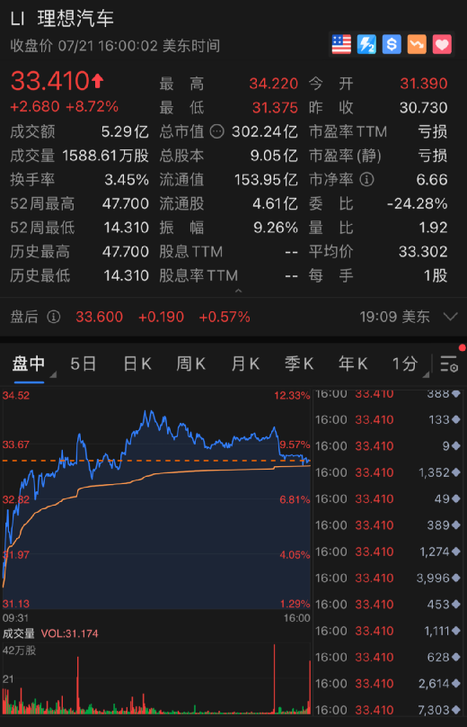The width and height of the screenshot is (467, 727).
Task: Tap the 振幅 value 9.26%
Action: (x=276, y=228)
